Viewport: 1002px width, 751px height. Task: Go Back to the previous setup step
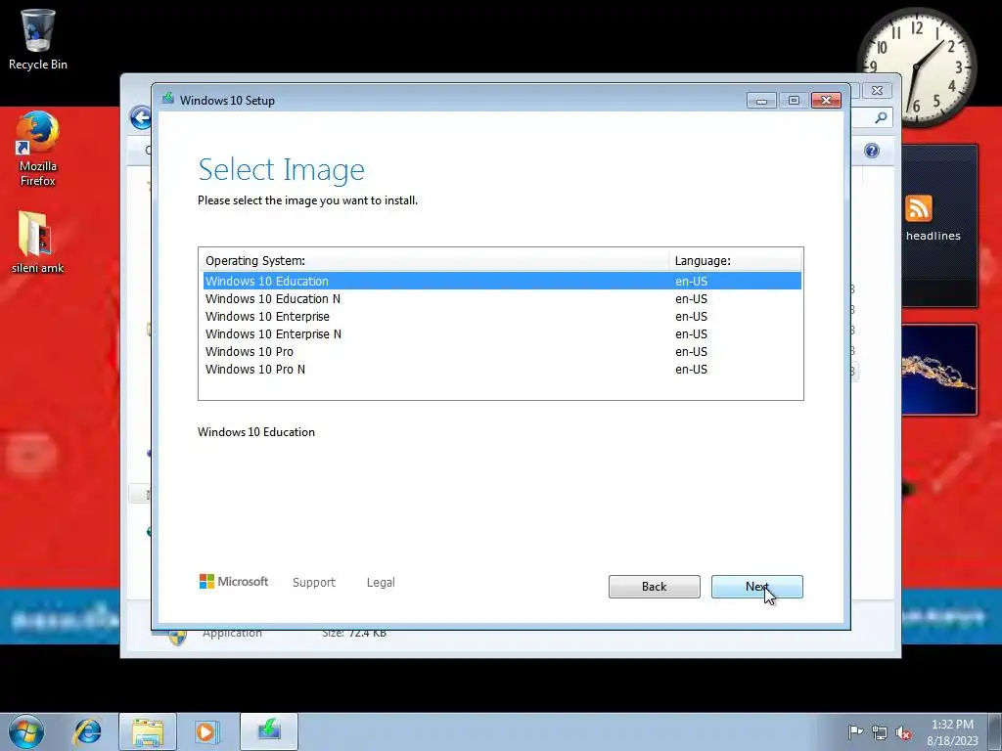click(654, 587)
